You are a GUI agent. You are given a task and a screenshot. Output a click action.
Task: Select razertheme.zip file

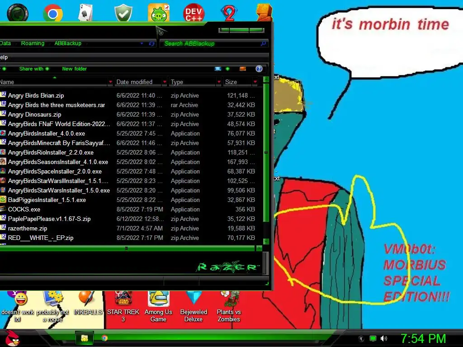click(x=28, y=228)
